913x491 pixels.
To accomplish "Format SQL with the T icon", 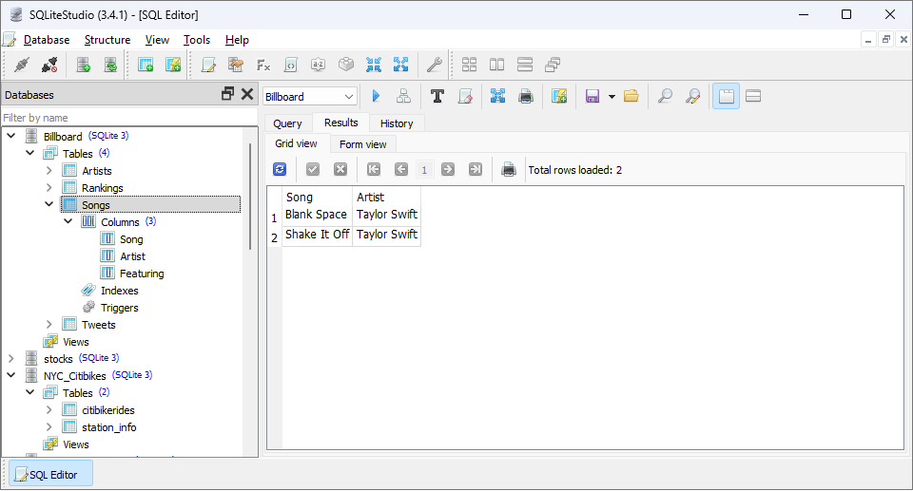I will tap(437, 96).
